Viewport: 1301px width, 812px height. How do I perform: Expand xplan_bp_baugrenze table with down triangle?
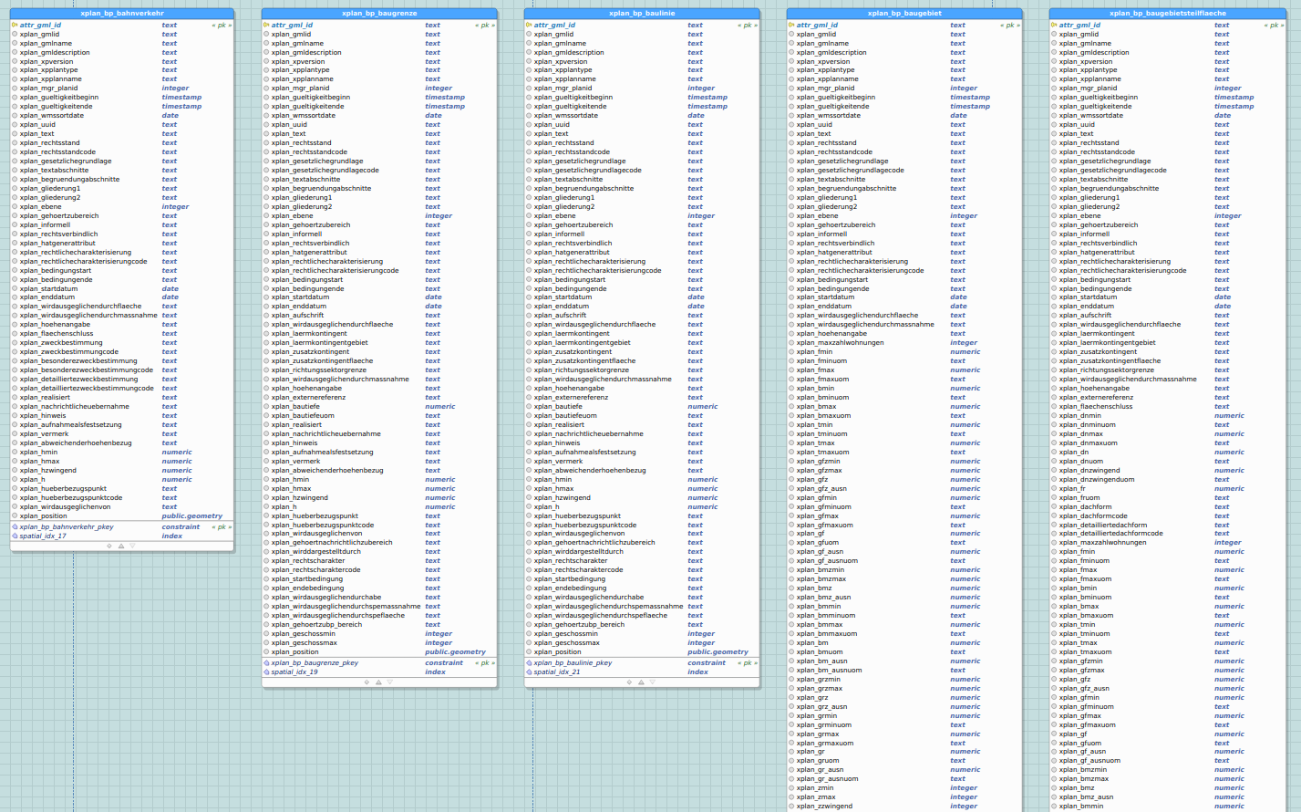(x=389, y=682)
